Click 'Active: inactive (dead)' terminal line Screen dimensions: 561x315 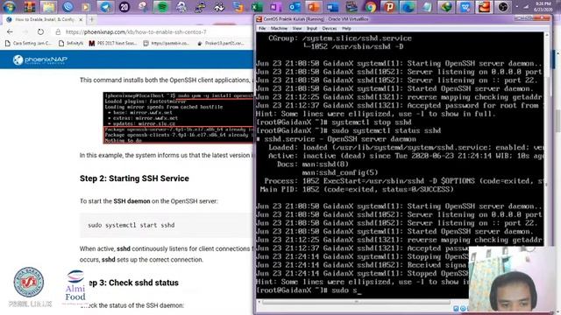[406, 156]
